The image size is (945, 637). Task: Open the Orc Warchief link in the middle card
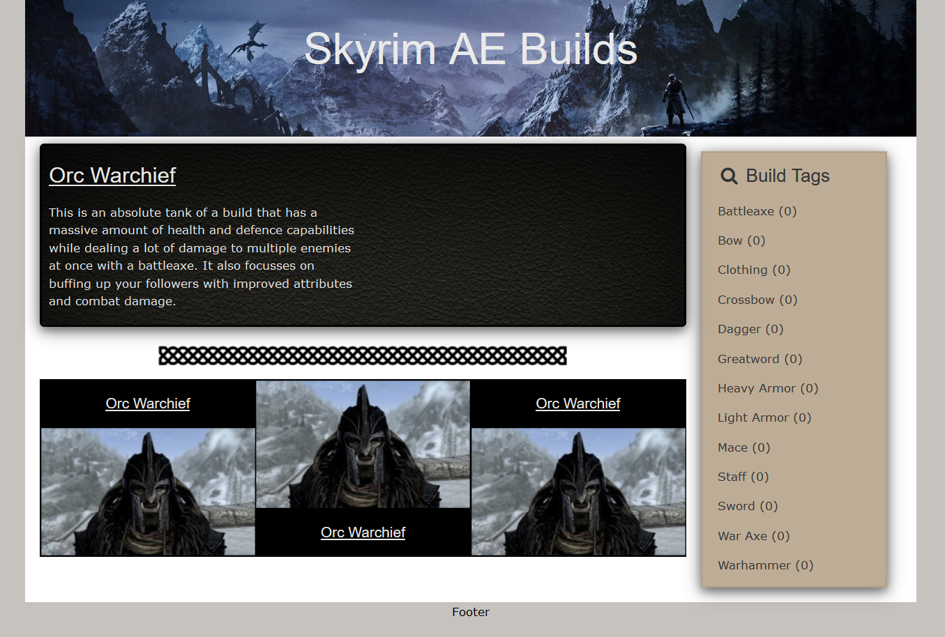(363, 532)
